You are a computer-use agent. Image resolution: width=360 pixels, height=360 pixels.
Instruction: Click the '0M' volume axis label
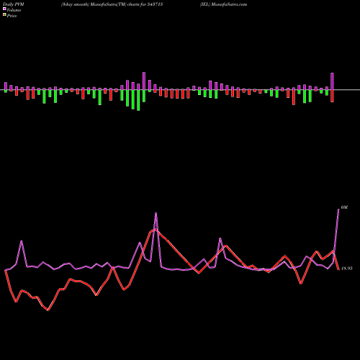tap(344, 207)
